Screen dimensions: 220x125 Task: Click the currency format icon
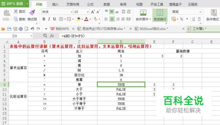[x=174, y=19]
